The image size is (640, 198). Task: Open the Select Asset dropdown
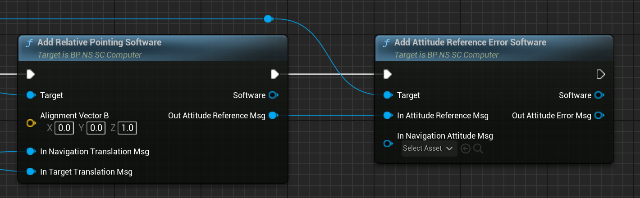tap(429, 148)
